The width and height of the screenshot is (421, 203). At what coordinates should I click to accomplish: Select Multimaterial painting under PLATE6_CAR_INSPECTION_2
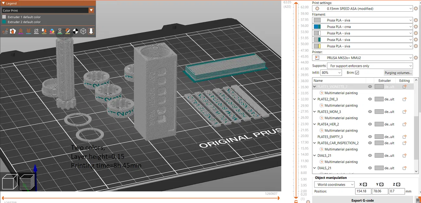(x=341, y=149)
